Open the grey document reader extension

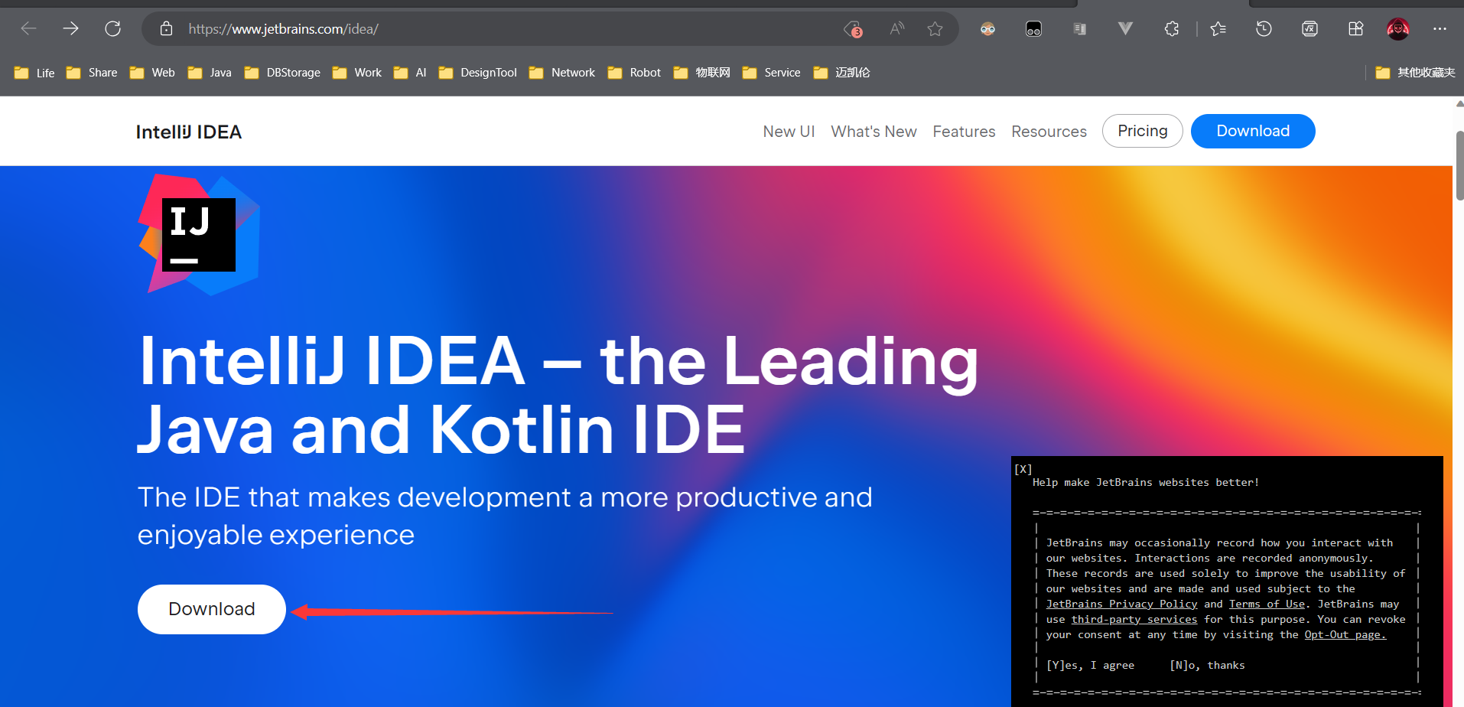[x=1079, y=29]
